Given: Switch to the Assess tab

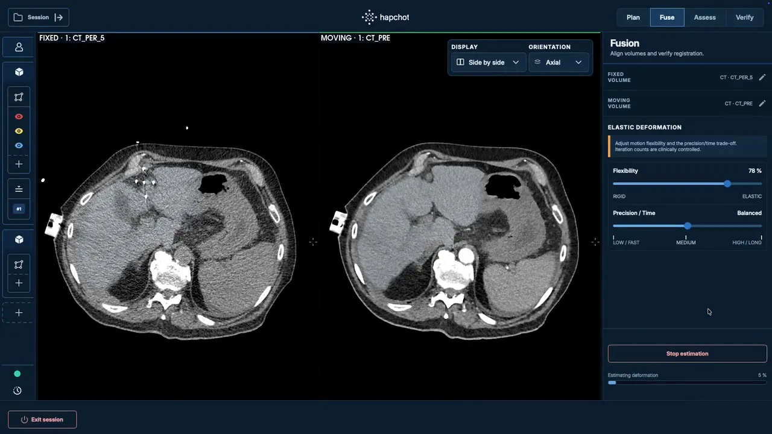Looking at the screenshot, I should point(704,17).
